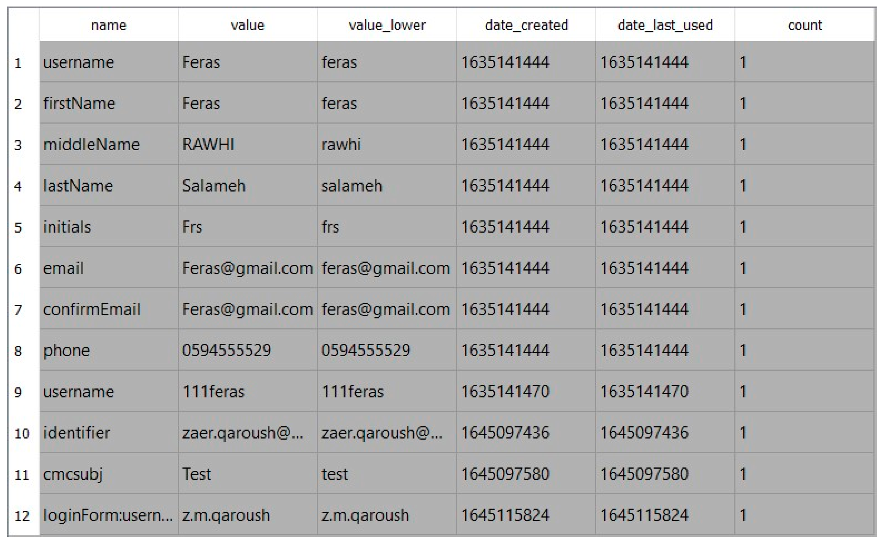885x544 pixels.
Task: Select the cmcsubj name cell
Action: coord(73,474)
